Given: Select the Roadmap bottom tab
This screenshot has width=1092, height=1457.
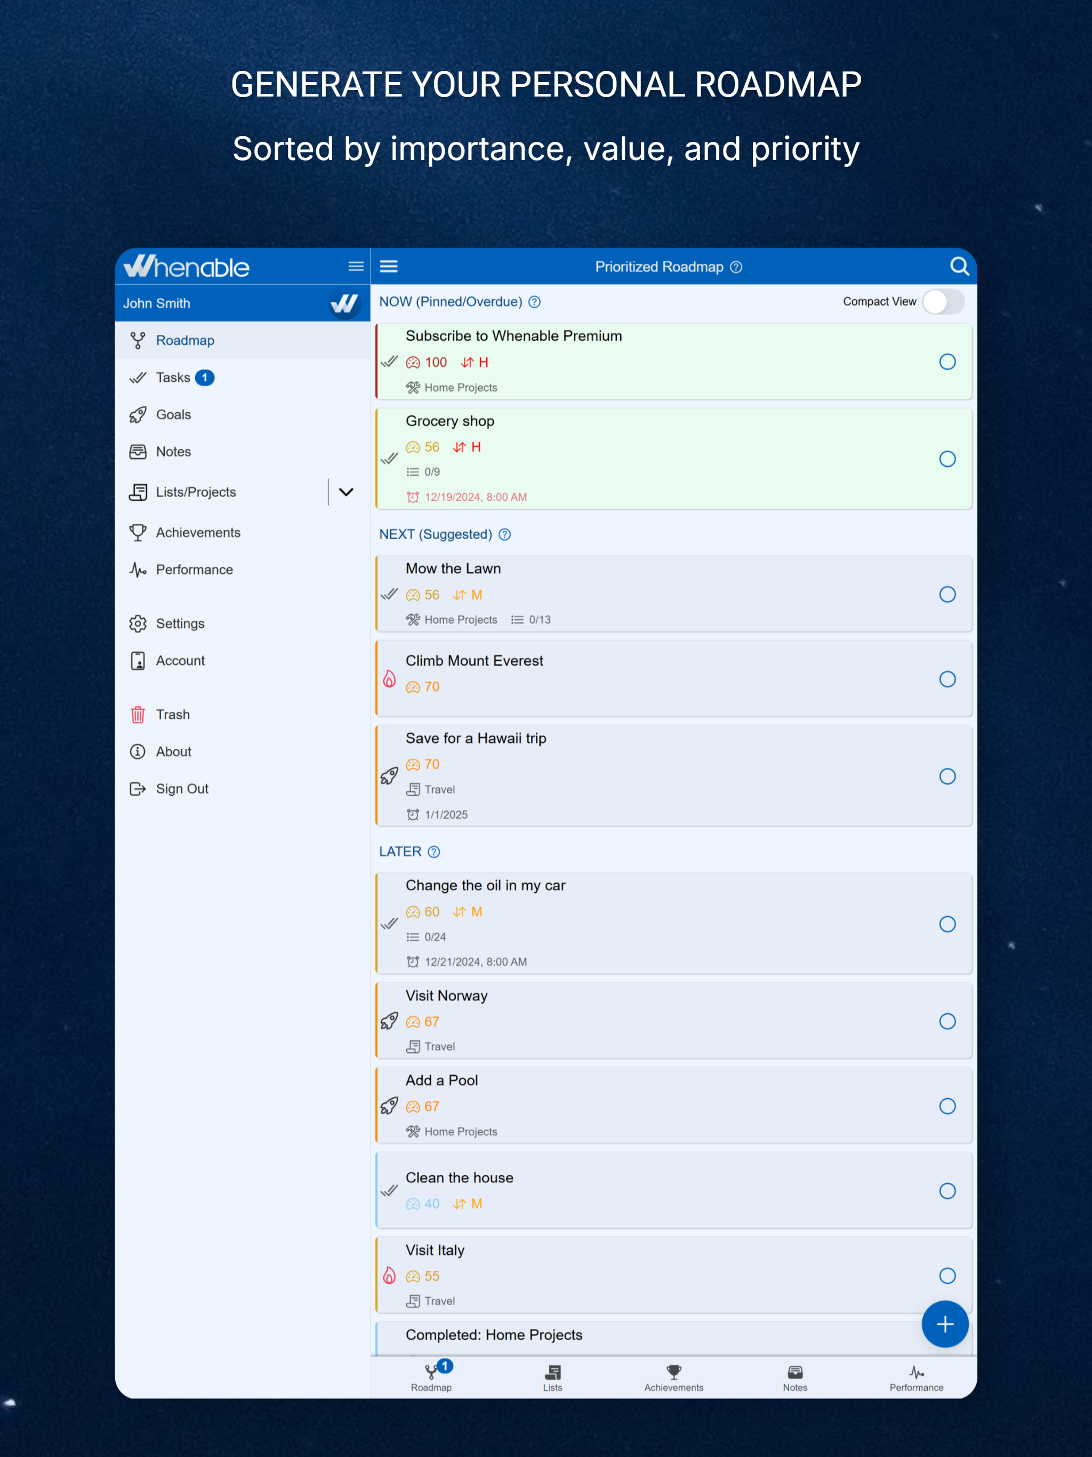Looking at the screenshot, I should (431, 1378).
